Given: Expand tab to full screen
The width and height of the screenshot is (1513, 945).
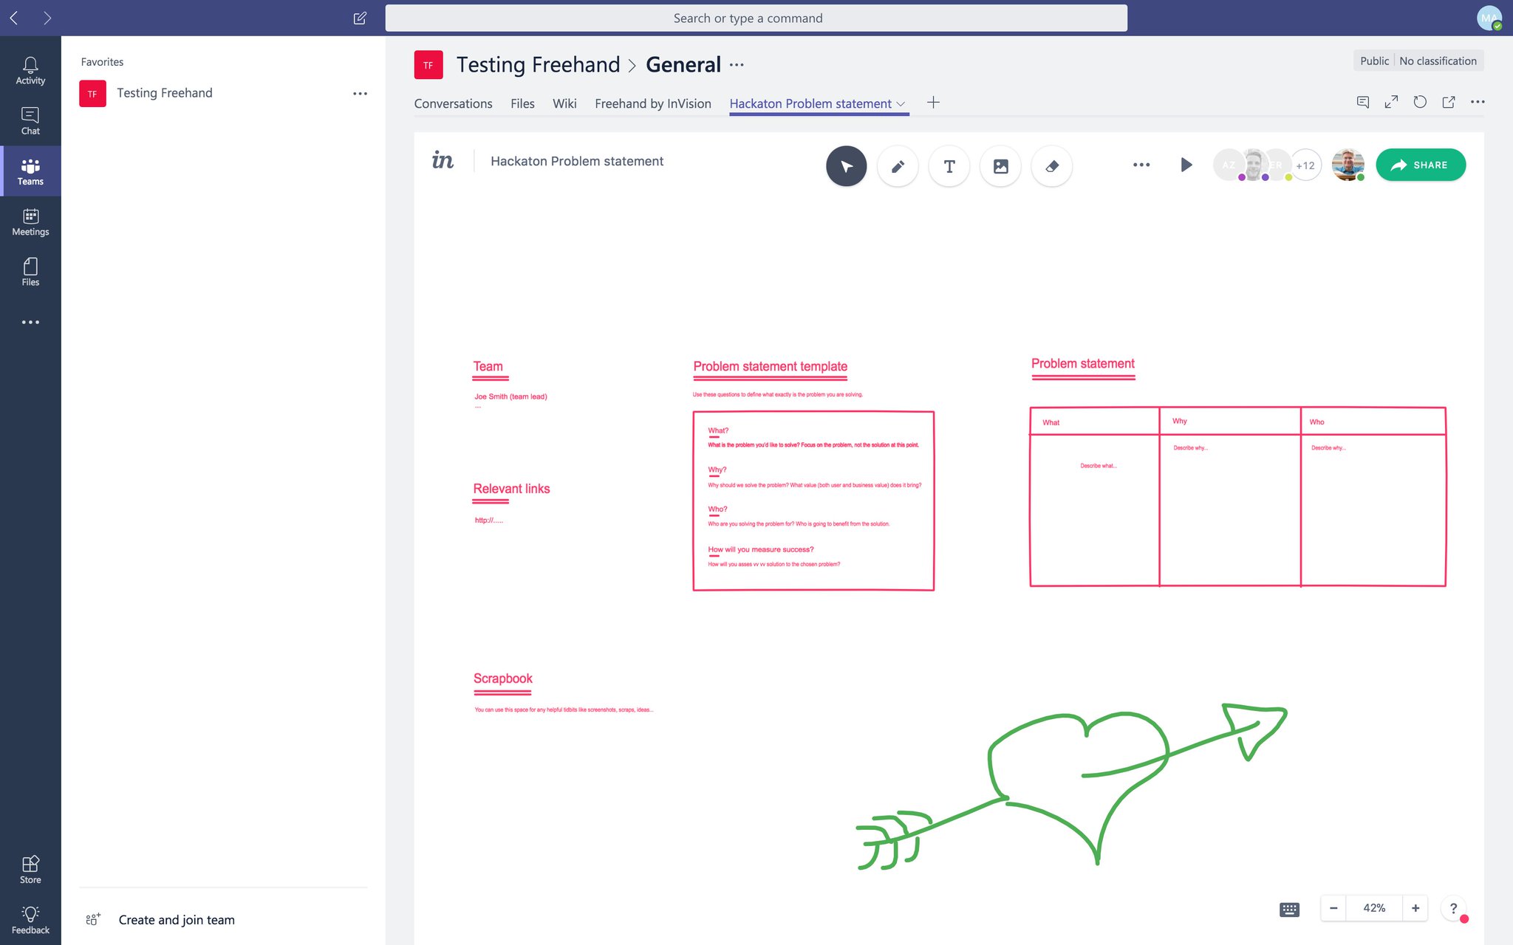Looking at the screenshot, I should [x=1391, y=102].
